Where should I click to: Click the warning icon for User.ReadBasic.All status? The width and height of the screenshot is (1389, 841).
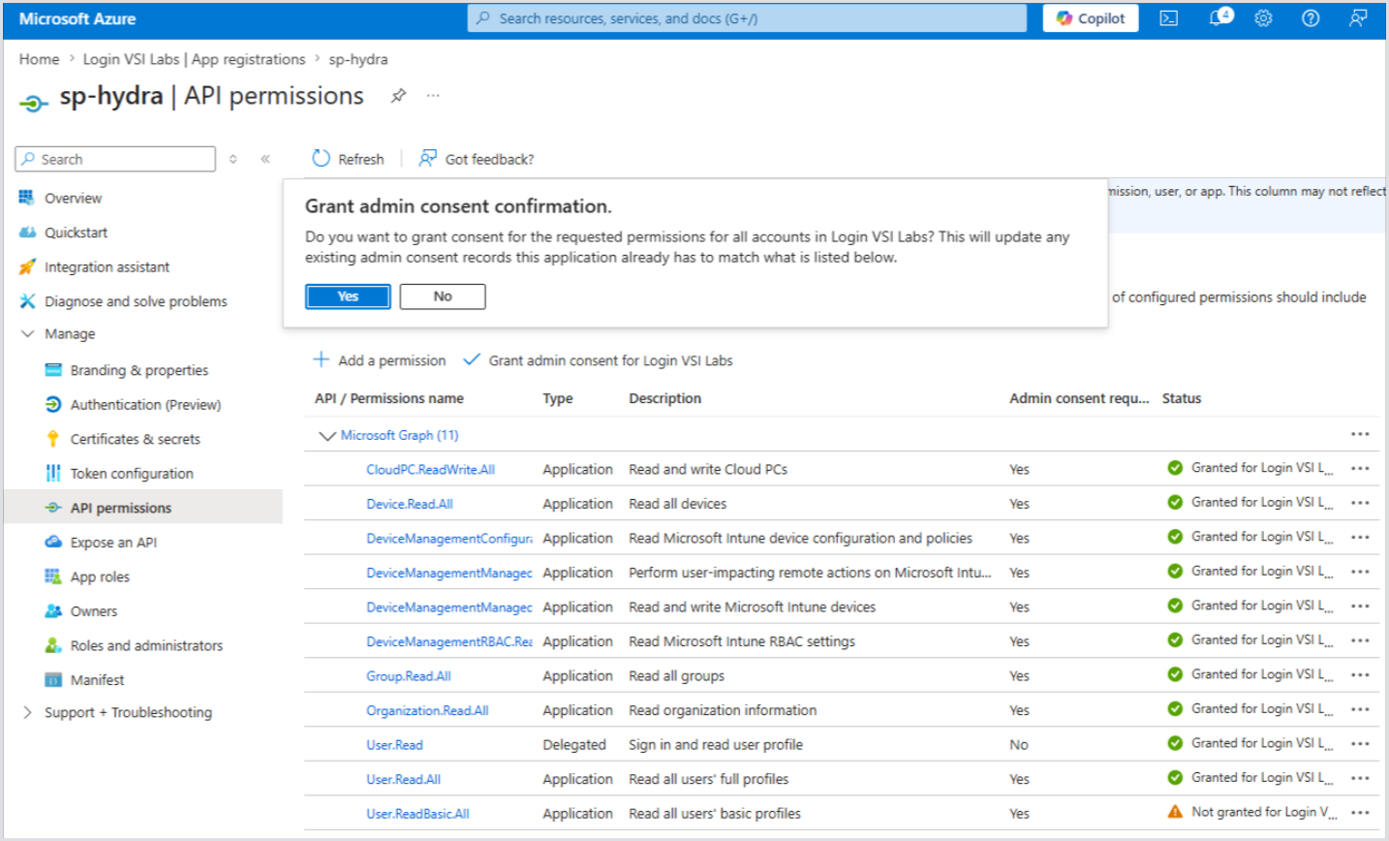point(1175,812)
